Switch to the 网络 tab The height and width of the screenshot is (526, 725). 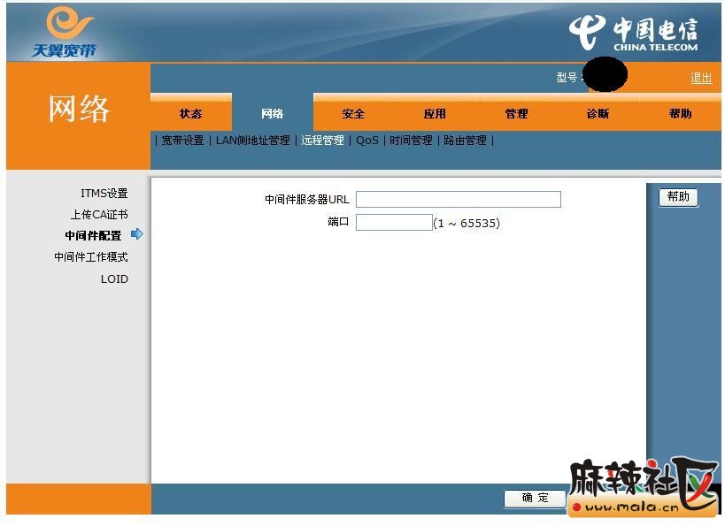(x=273, y=114)
